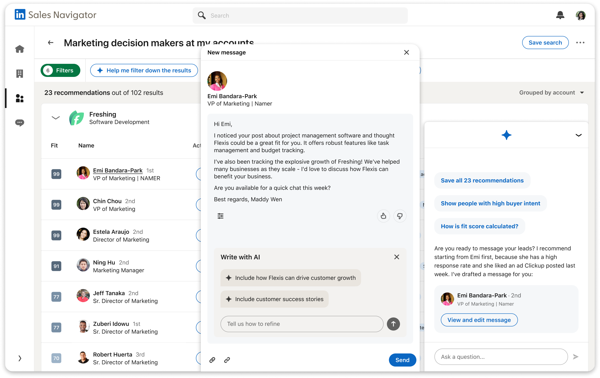
Task: Send the message to Emi
Action: click(402, 360)
